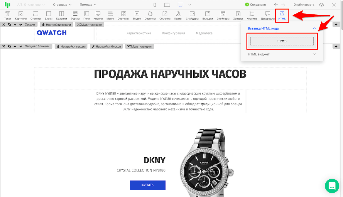This screenshot has height=197, width=343.
Task: Open the Страница menu
Action: 62,5
